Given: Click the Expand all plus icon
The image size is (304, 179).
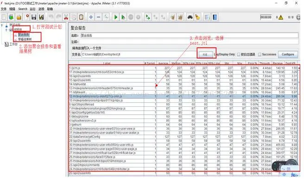Looking at the screenshot, I should click(91, 17).
